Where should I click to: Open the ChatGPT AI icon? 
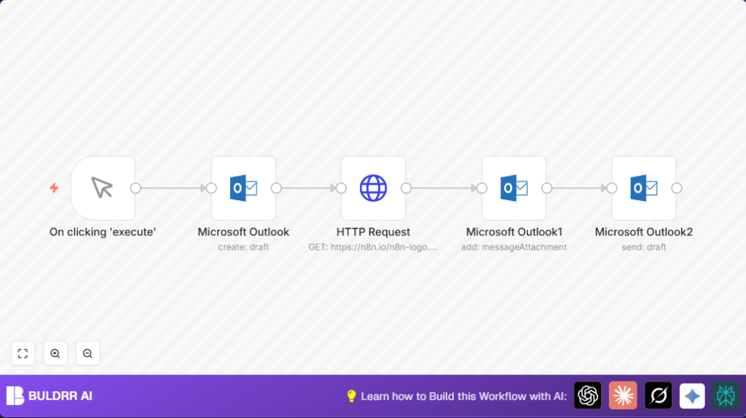(588, 395)
